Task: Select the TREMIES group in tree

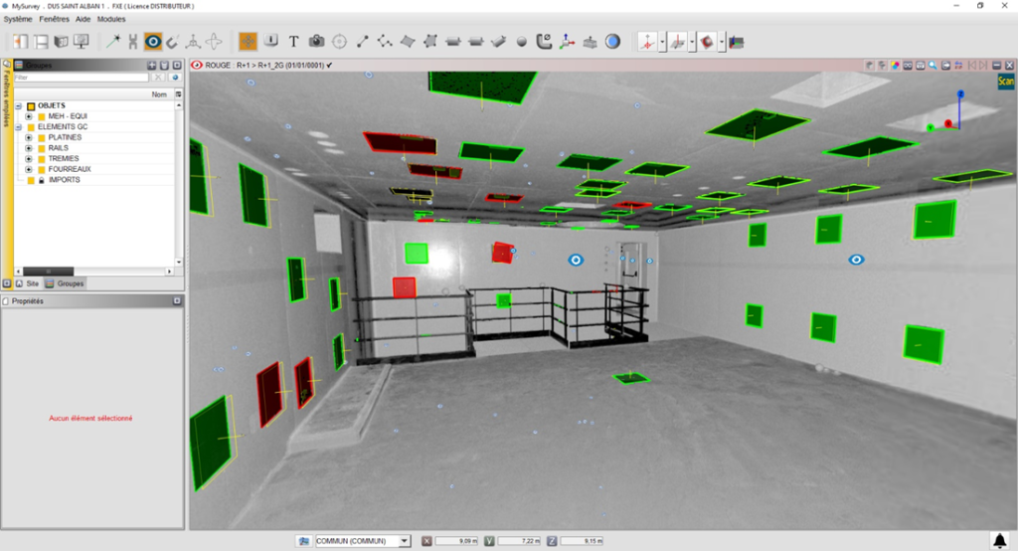Action: (64, 159)
